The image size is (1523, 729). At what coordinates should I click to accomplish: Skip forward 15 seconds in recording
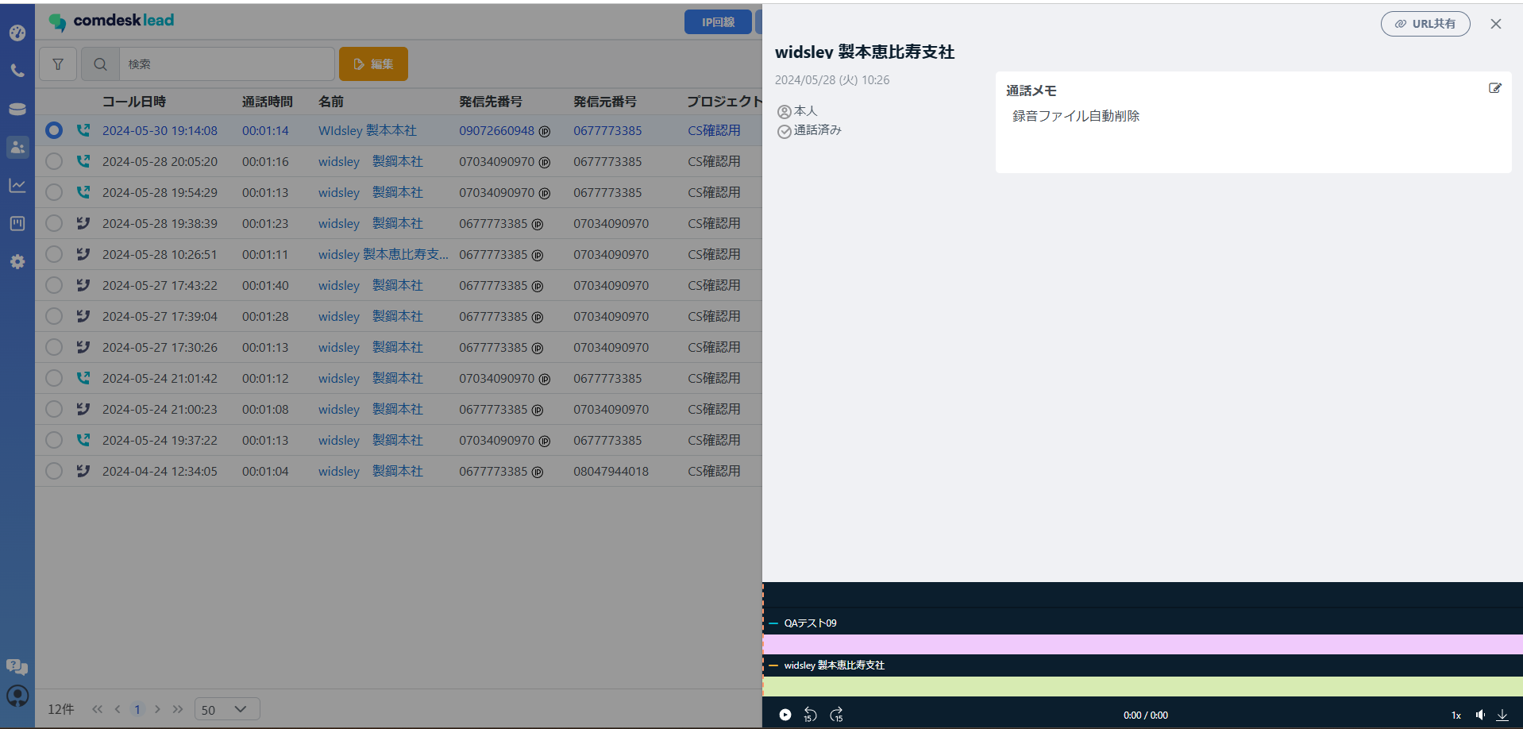836,715
